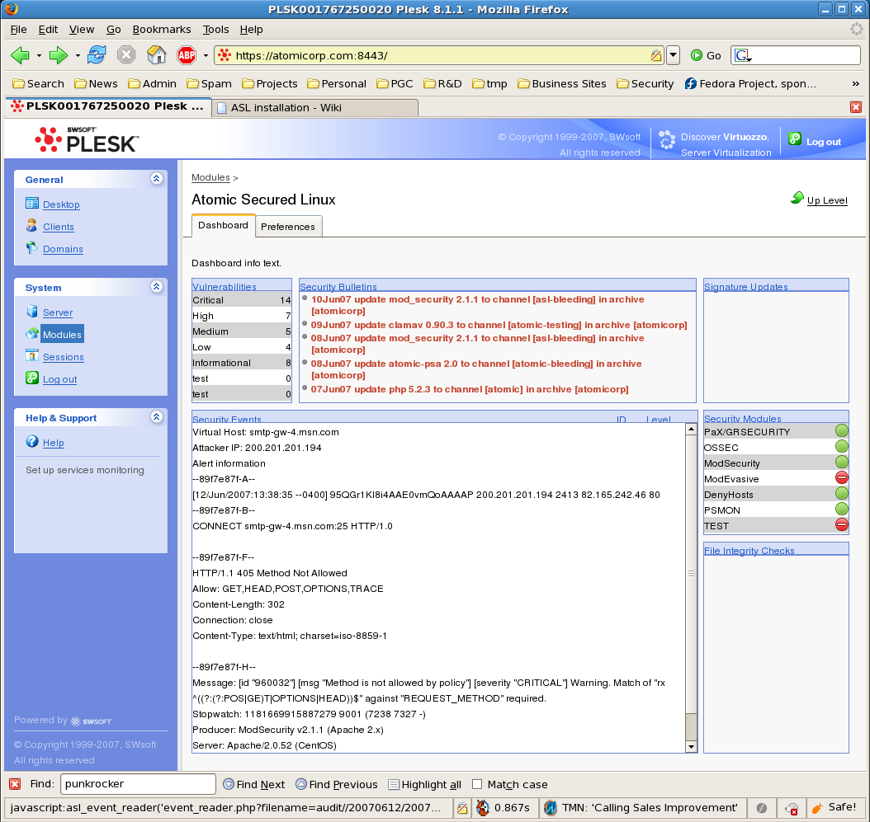Open the Bookmarks menu

pyautogui.click(x=161, y=29)
